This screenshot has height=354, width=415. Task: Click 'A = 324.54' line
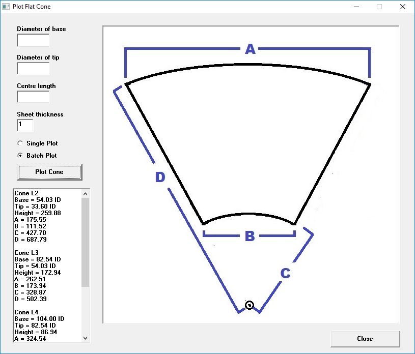click(30, 339)
